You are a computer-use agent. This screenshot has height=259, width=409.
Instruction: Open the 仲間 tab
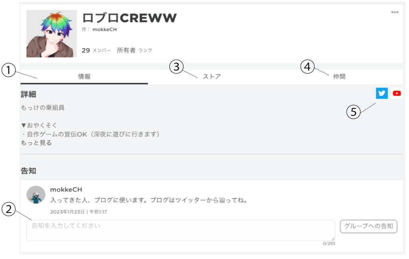(339, 77)
